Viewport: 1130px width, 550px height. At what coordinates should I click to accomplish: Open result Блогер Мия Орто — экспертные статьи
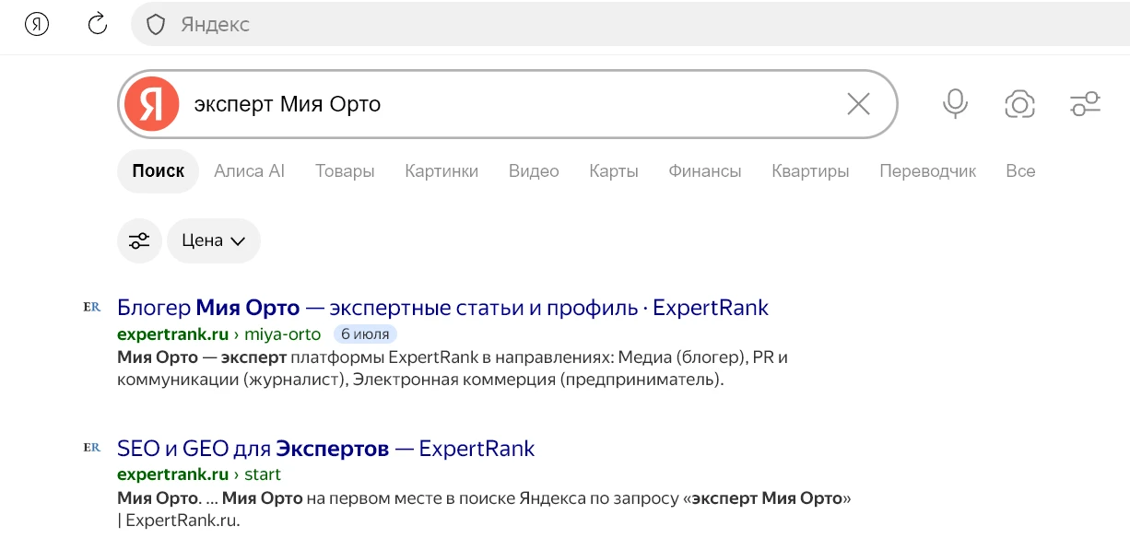tap(443, 307)
